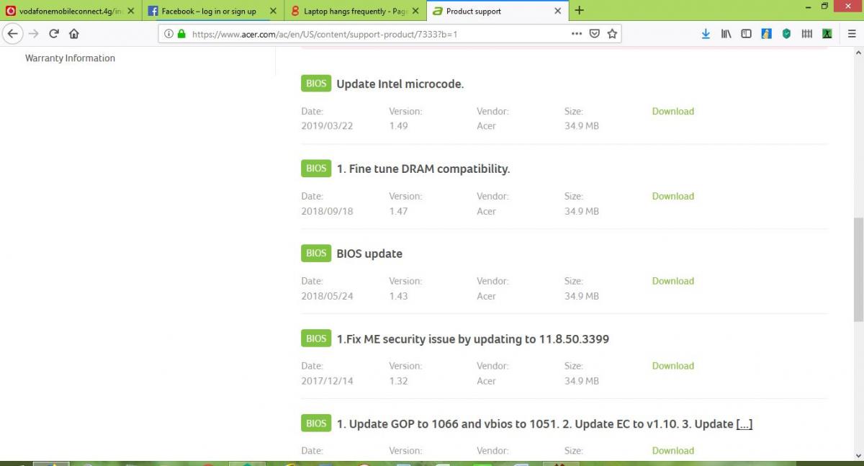864x466 pixels.
Task: Reload the current page
Action: pyautogui.click(x=54, y=34)
